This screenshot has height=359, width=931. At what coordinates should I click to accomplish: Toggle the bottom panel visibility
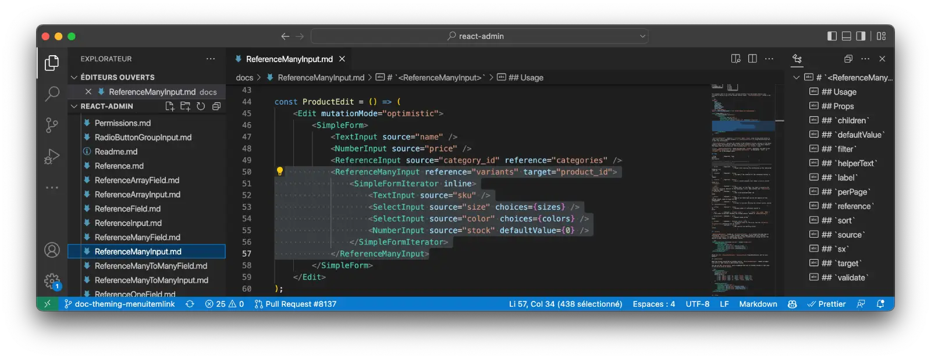click(846, 36)
